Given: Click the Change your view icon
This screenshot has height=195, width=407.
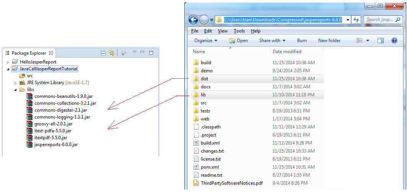Looking at the screenshot, I should click(360, 41).
